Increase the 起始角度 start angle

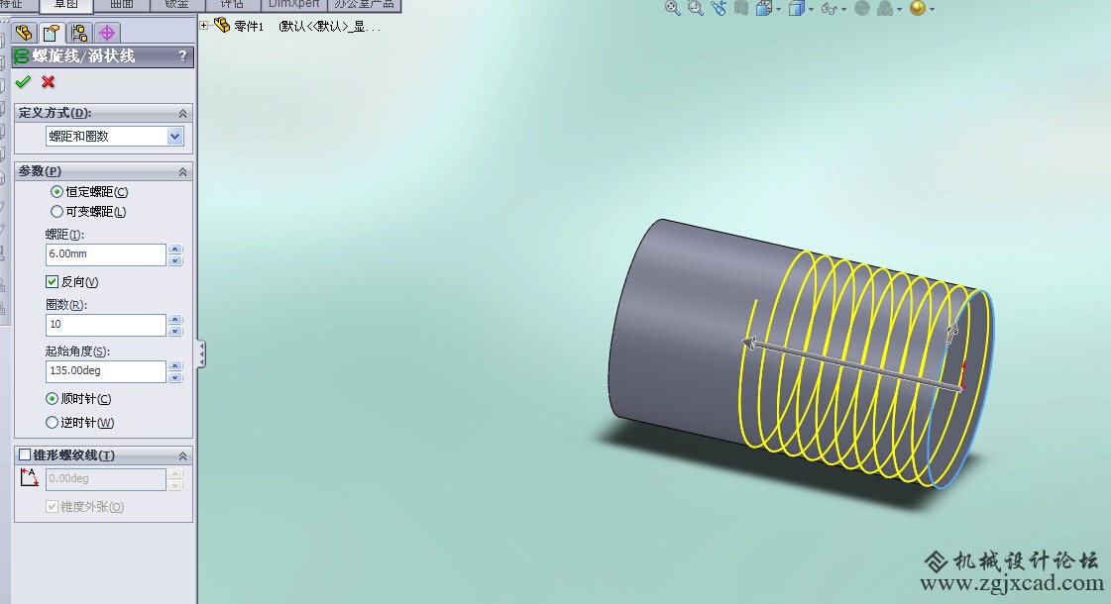point(175,366)
